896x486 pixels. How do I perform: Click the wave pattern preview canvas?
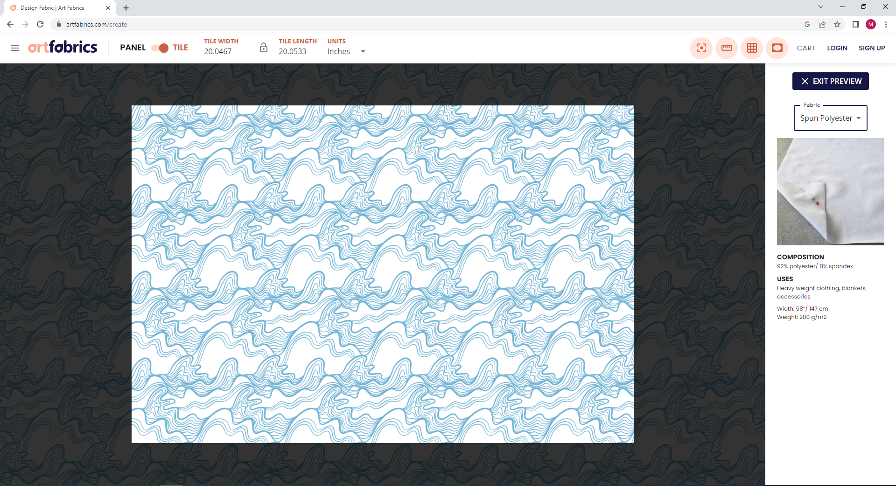[383, 274]
